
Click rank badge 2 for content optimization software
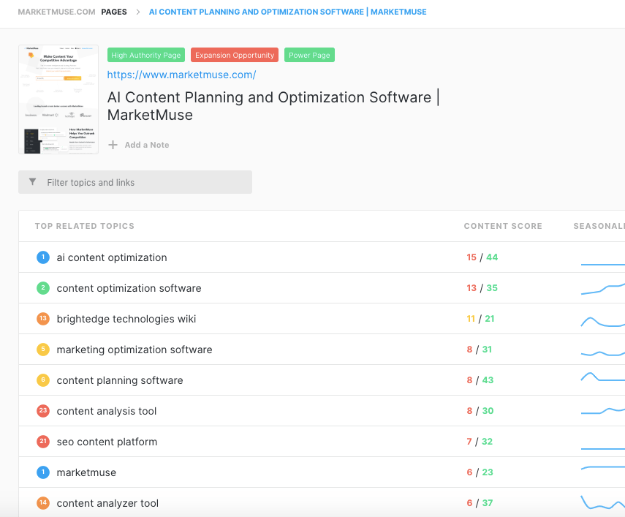click(43, 288)
